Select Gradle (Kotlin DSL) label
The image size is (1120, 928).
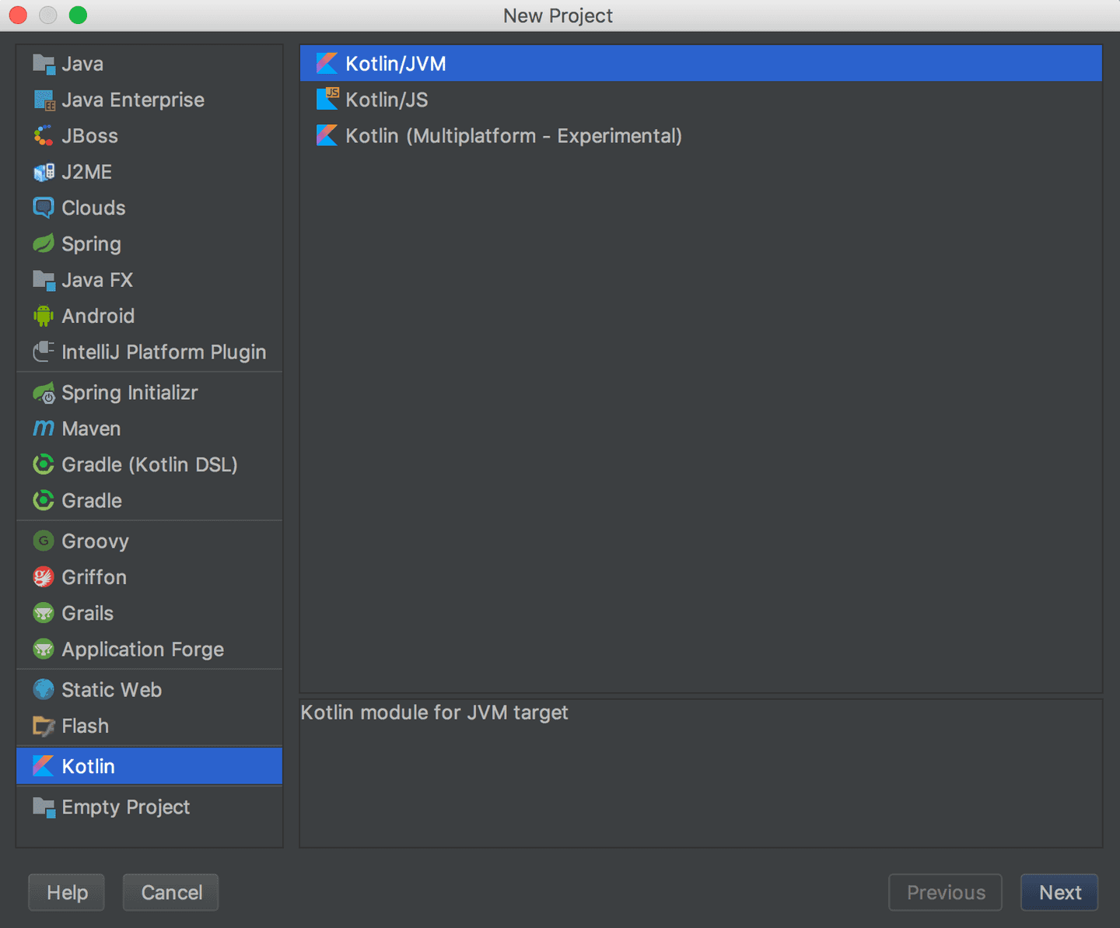[149, 464]
